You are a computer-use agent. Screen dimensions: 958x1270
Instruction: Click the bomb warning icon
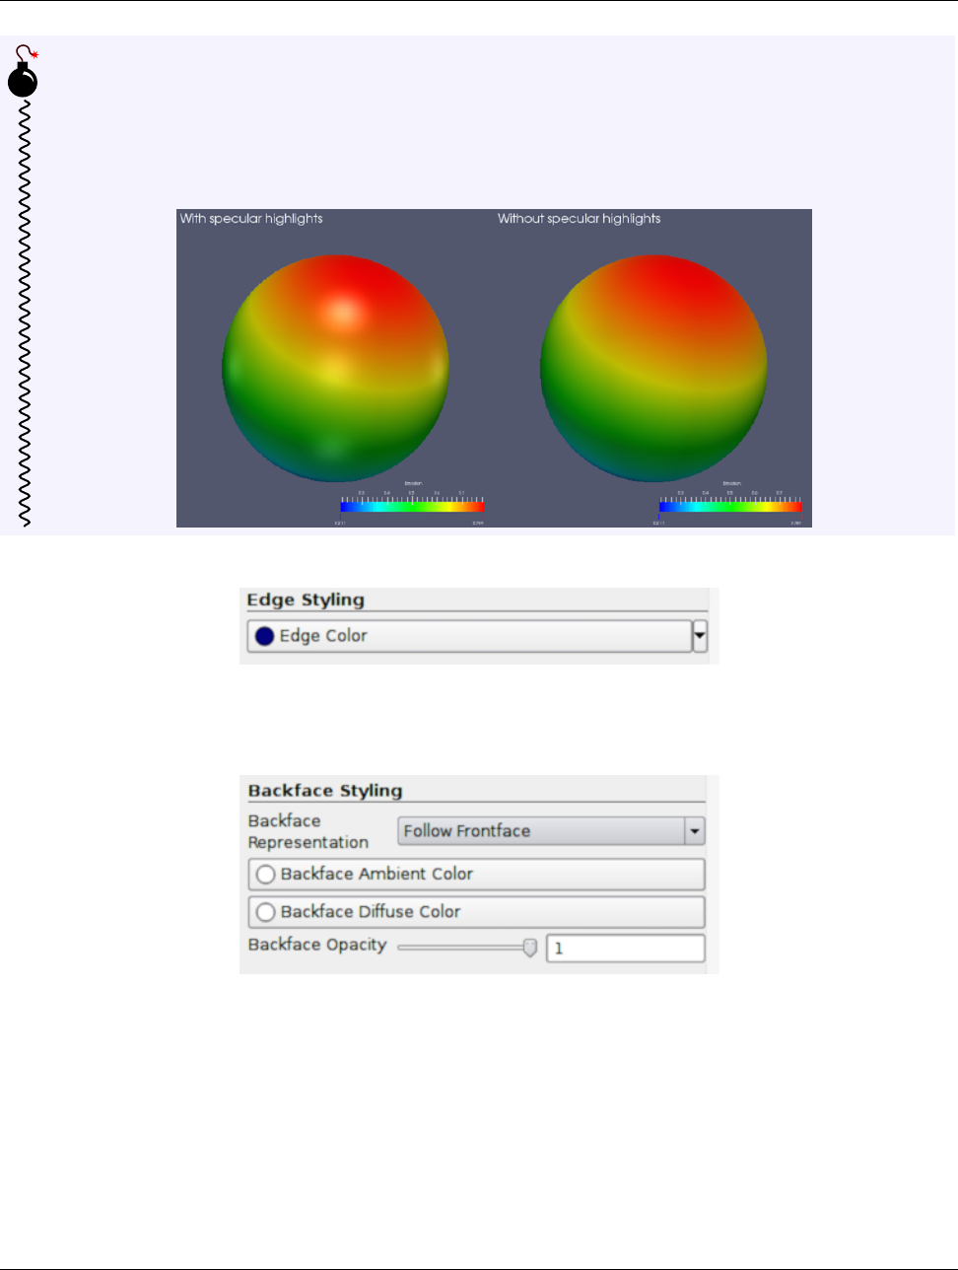[24, 73]
